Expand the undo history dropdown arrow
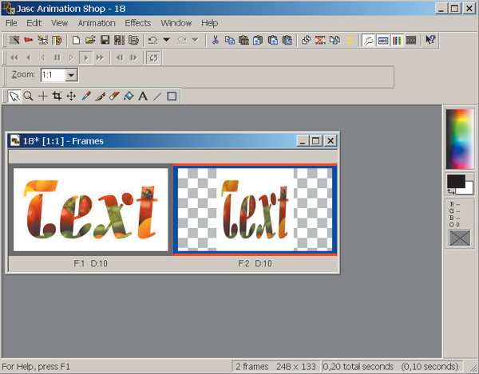The image size is (479, 374). (x=167, y=40)
